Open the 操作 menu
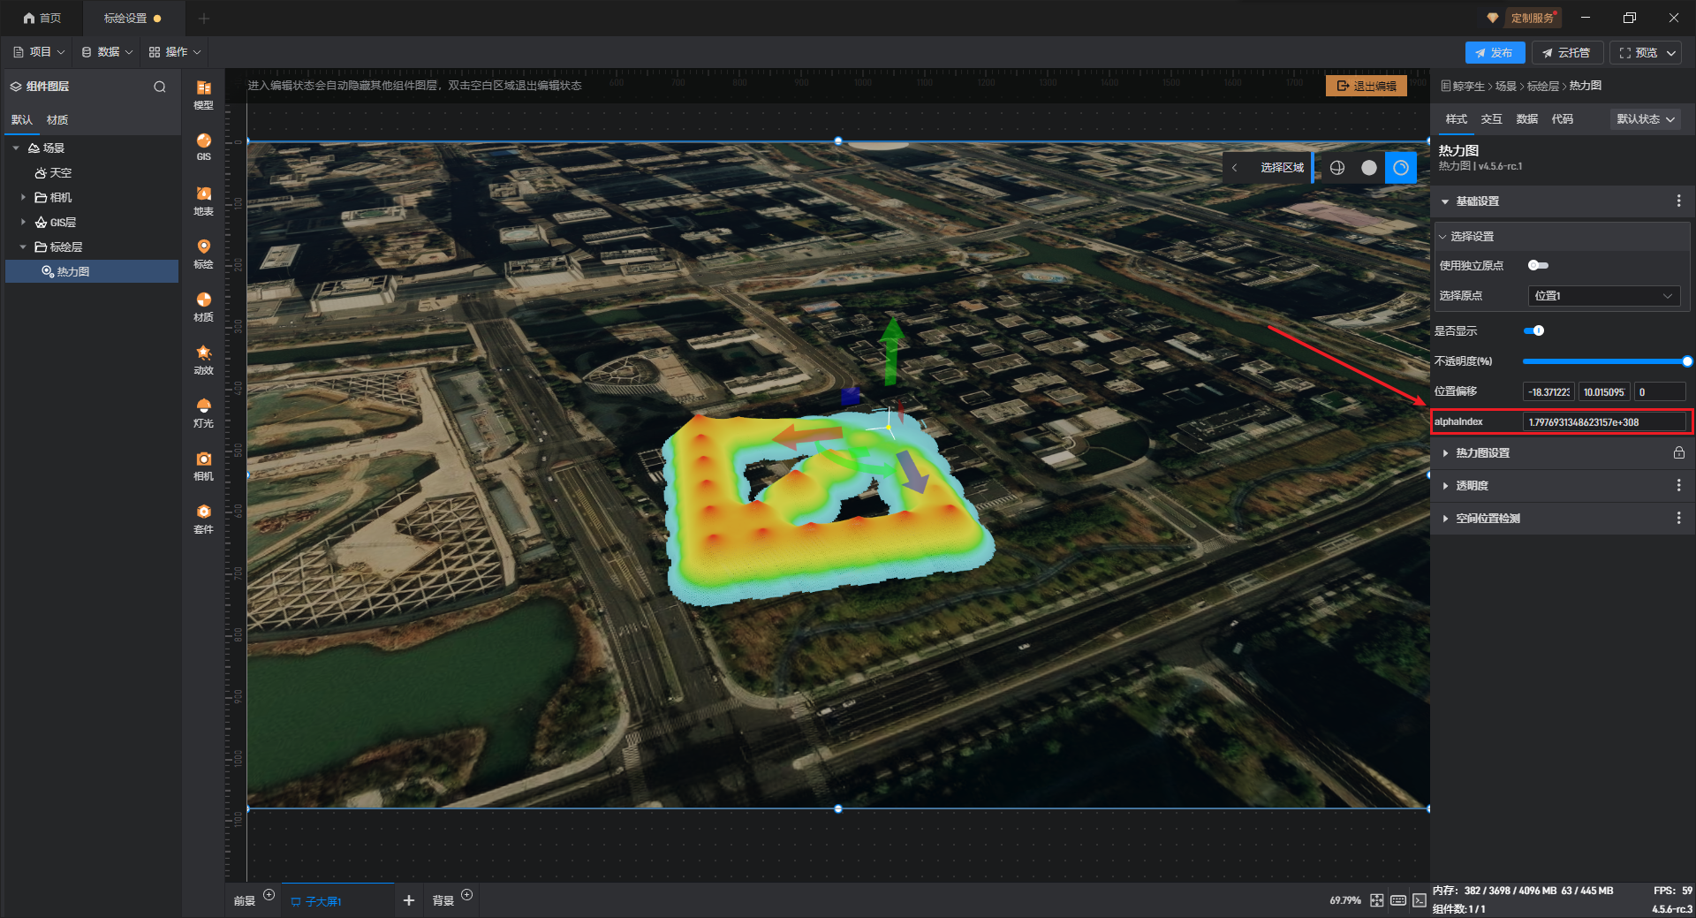1696x918 pixels. (175, 52)
